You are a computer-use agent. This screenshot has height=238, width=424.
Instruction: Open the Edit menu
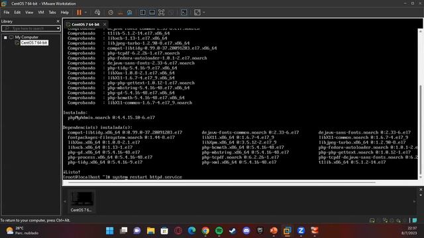click(x=17, y=13)
